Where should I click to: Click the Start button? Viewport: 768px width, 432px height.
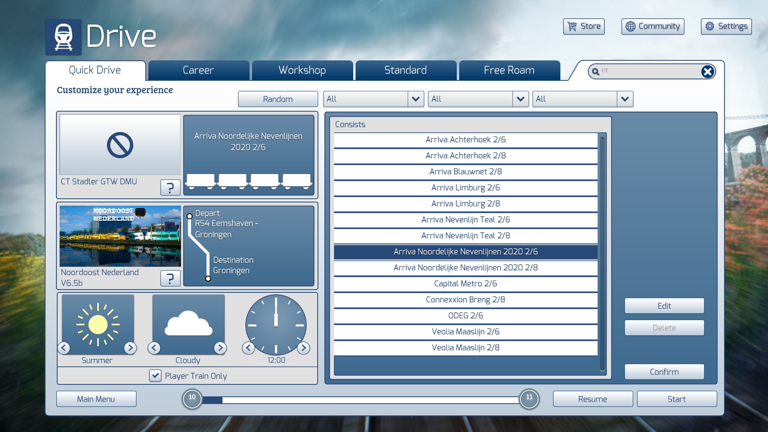[676, 399]
